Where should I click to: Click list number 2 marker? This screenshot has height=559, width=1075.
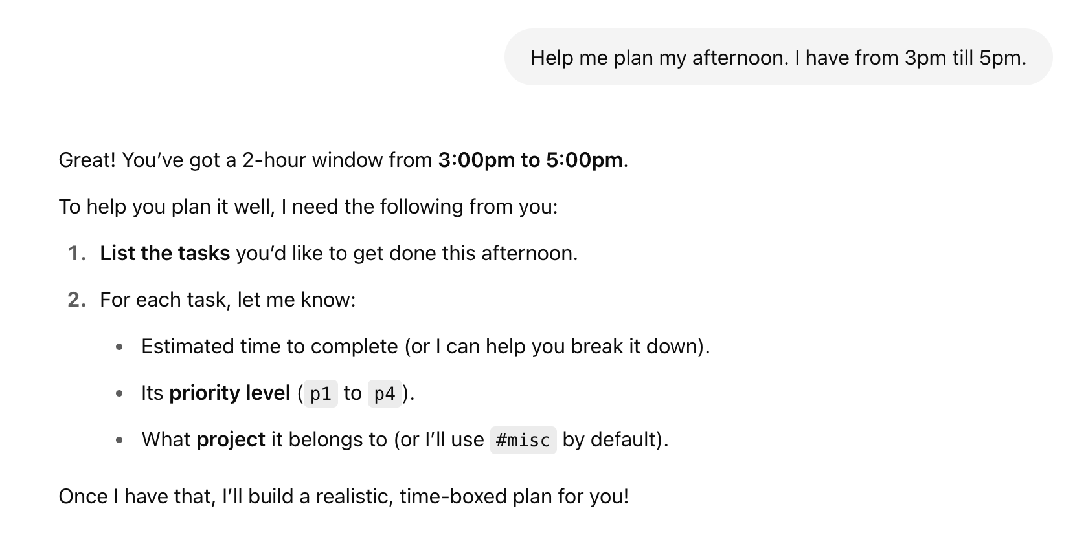pos(77,300)
